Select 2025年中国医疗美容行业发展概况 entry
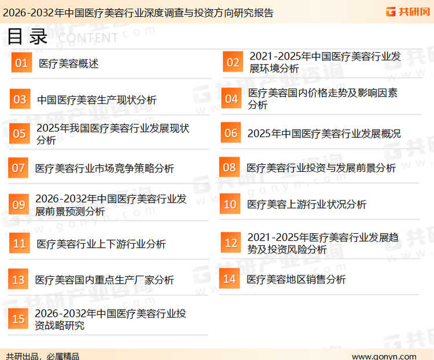434x360 pixels. pyautogui.click(x=324, y=133)
